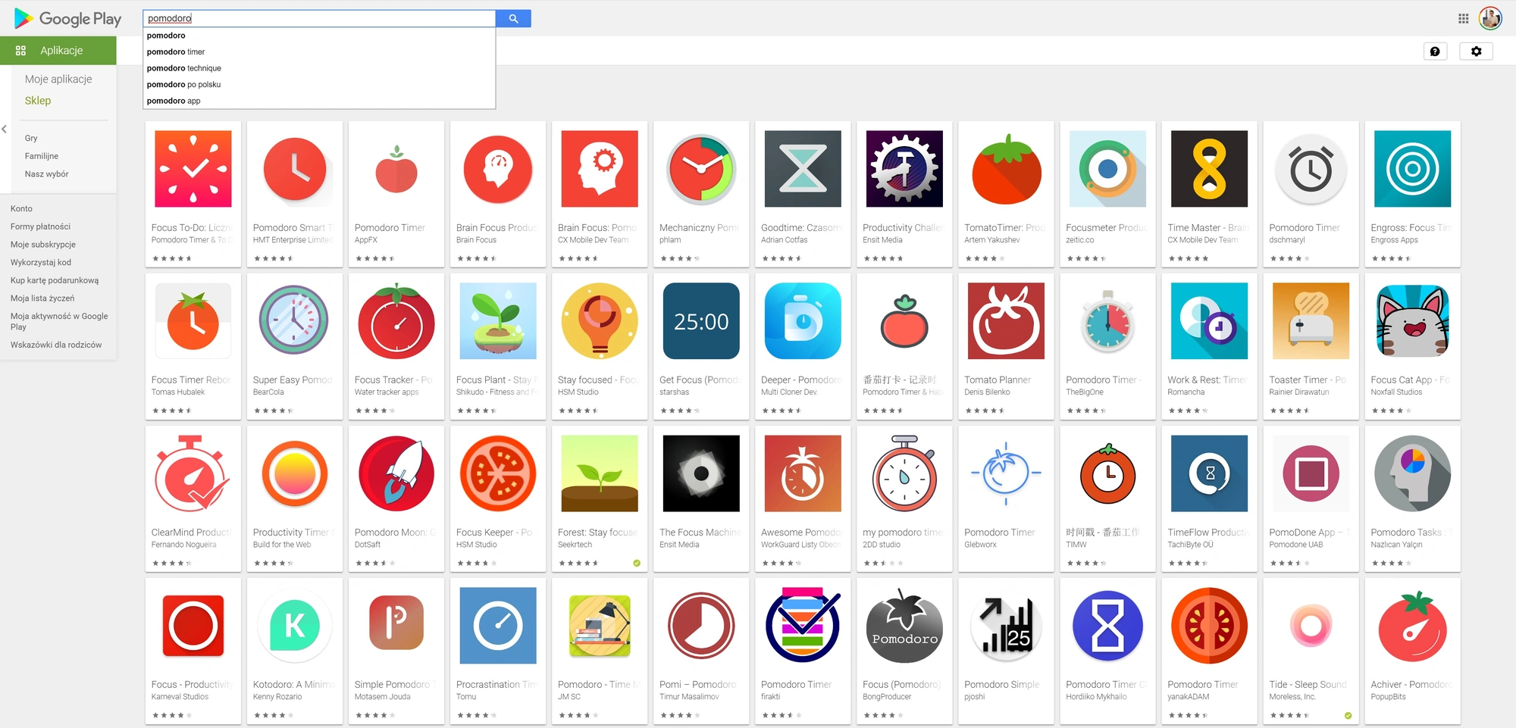Open the Brain Focus Productivity icon
Screen dimensions: 1516x728
click(x=498, y=169)
